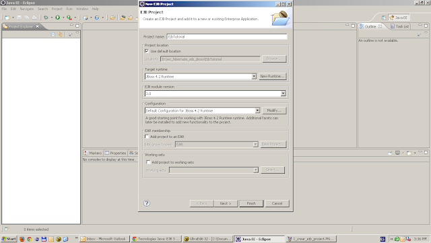Switch to the Markers tab
The height and width of the screenshot is (243, 431).
click(x=93, y=153)
